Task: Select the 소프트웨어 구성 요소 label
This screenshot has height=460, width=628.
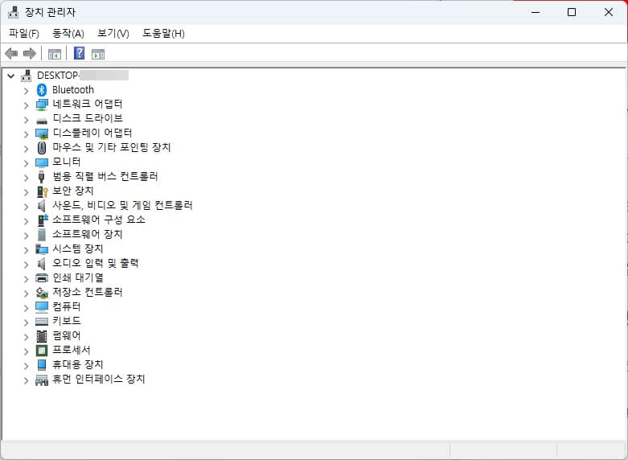Action: coord(99,220)
